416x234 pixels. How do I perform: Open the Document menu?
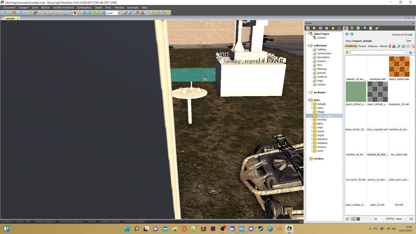[9, 7]
